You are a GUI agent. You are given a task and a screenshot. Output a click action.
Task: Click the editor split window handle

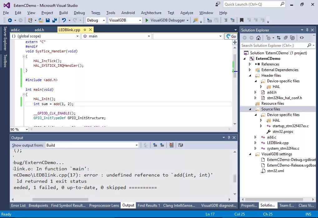coord(235,42)
